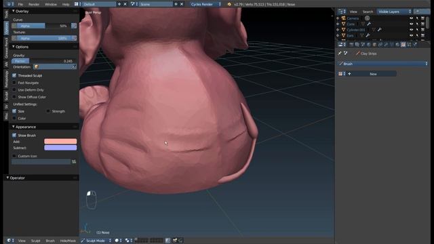434x244 pixels.
Task: Adjust the Gravity Factor slider
Action: 43,61
